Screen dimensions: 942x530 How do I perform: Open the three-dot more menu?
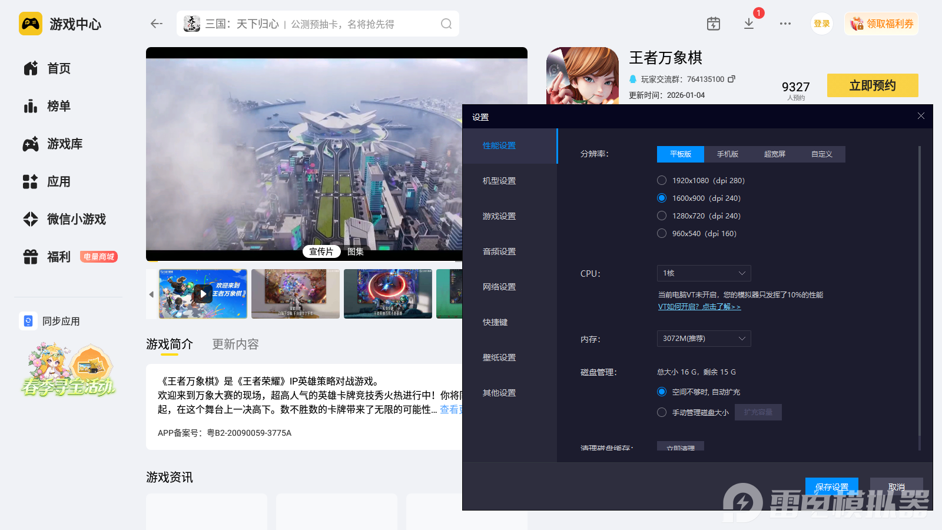click(x=785, y=24)
